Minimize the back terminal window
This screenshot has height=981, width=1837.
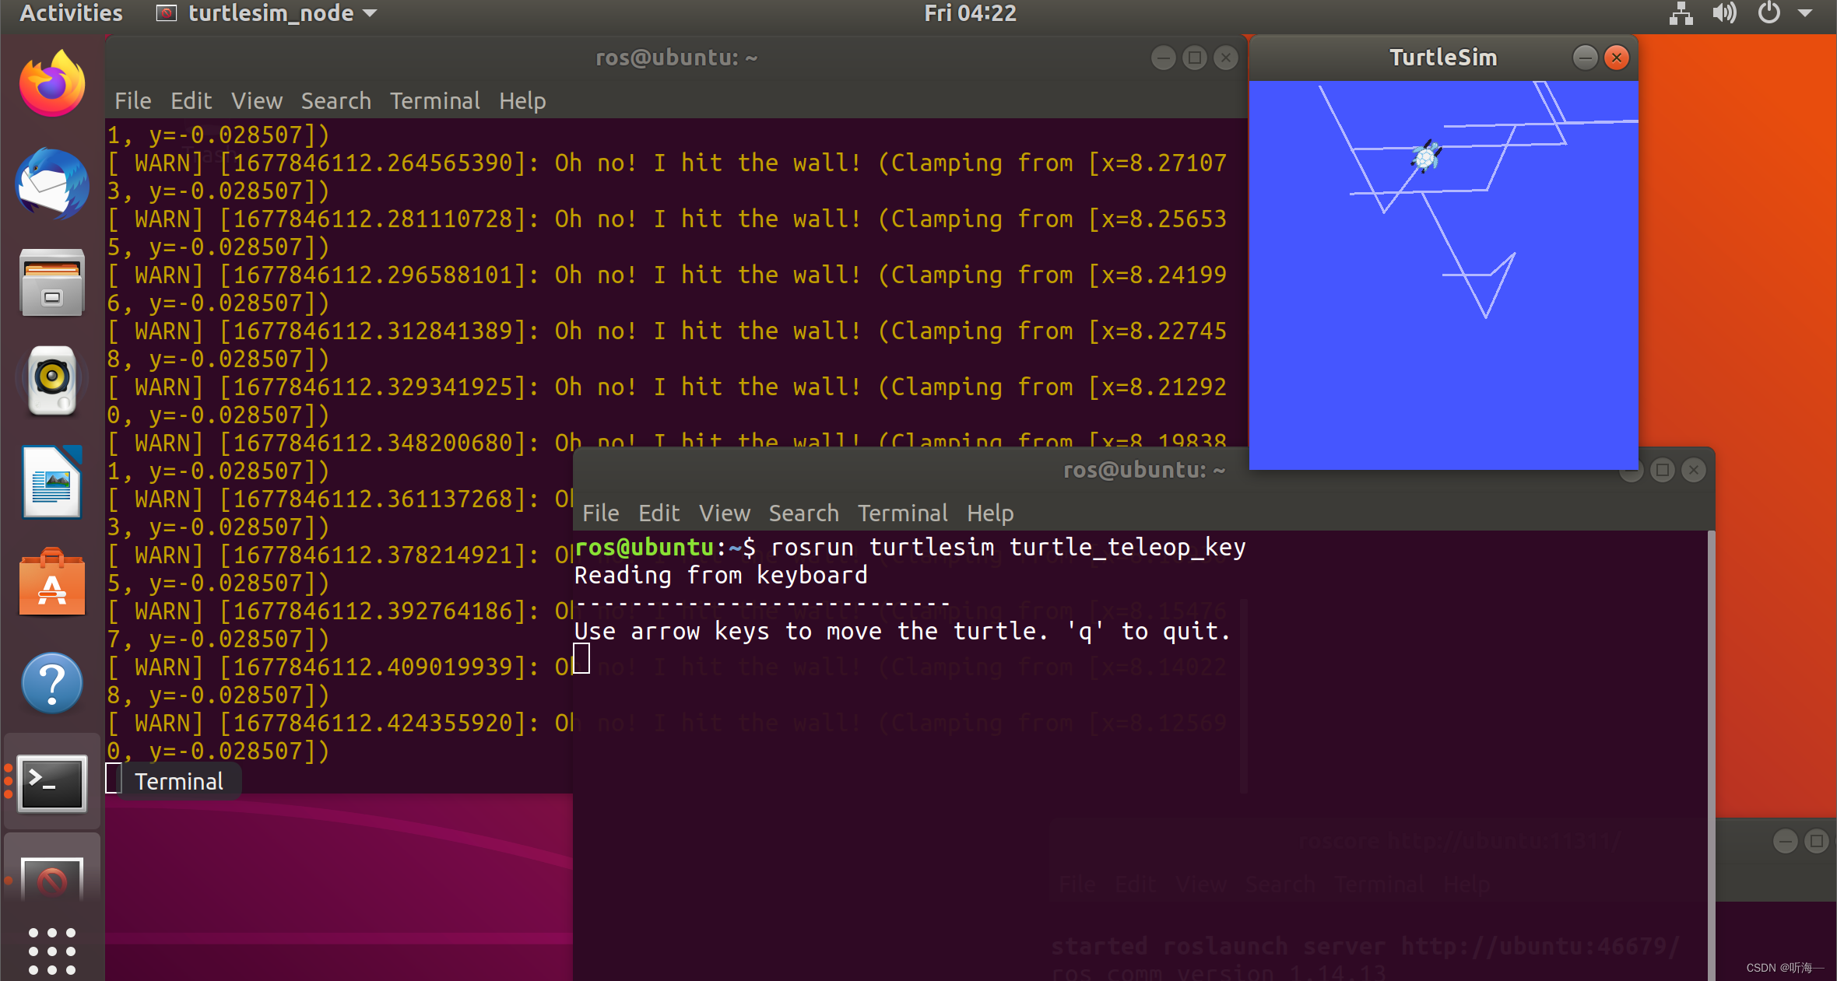pyautogui.click(x=1163, y=58)
